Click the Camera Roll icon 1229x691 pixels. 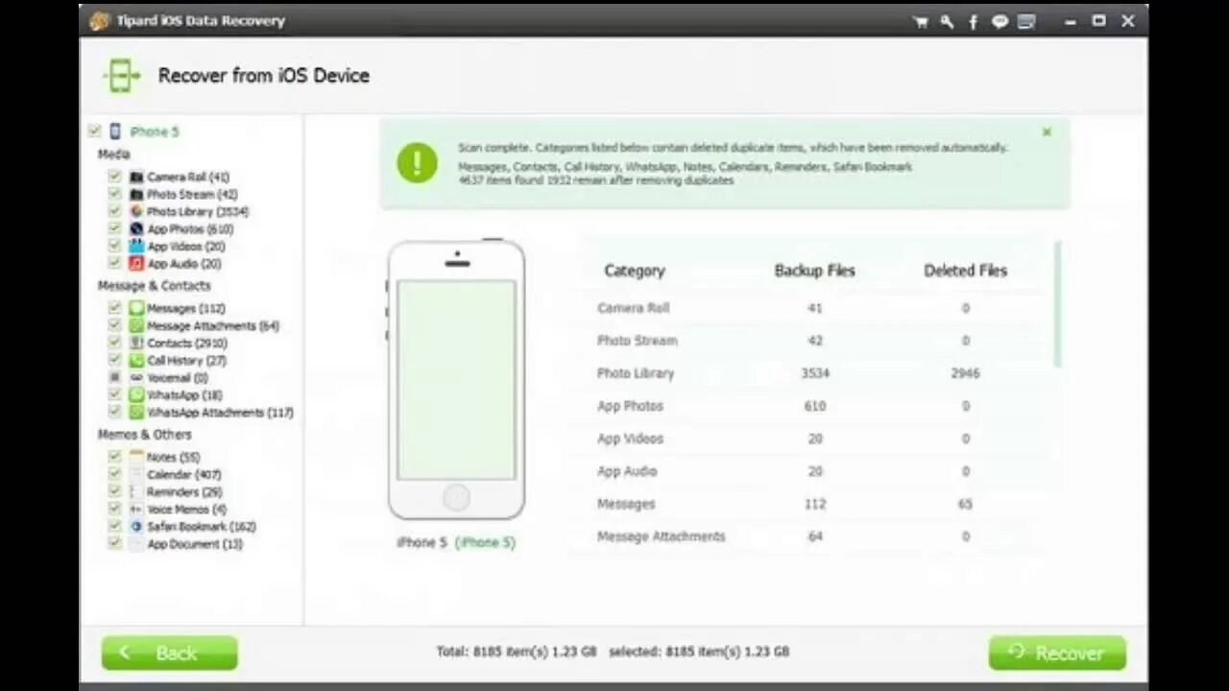point(137,178)
